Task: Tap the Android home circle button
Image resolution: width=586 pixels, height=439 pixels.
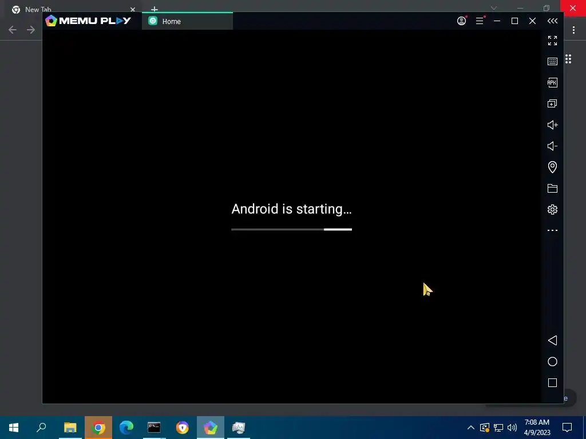Action: pos(552,362)
